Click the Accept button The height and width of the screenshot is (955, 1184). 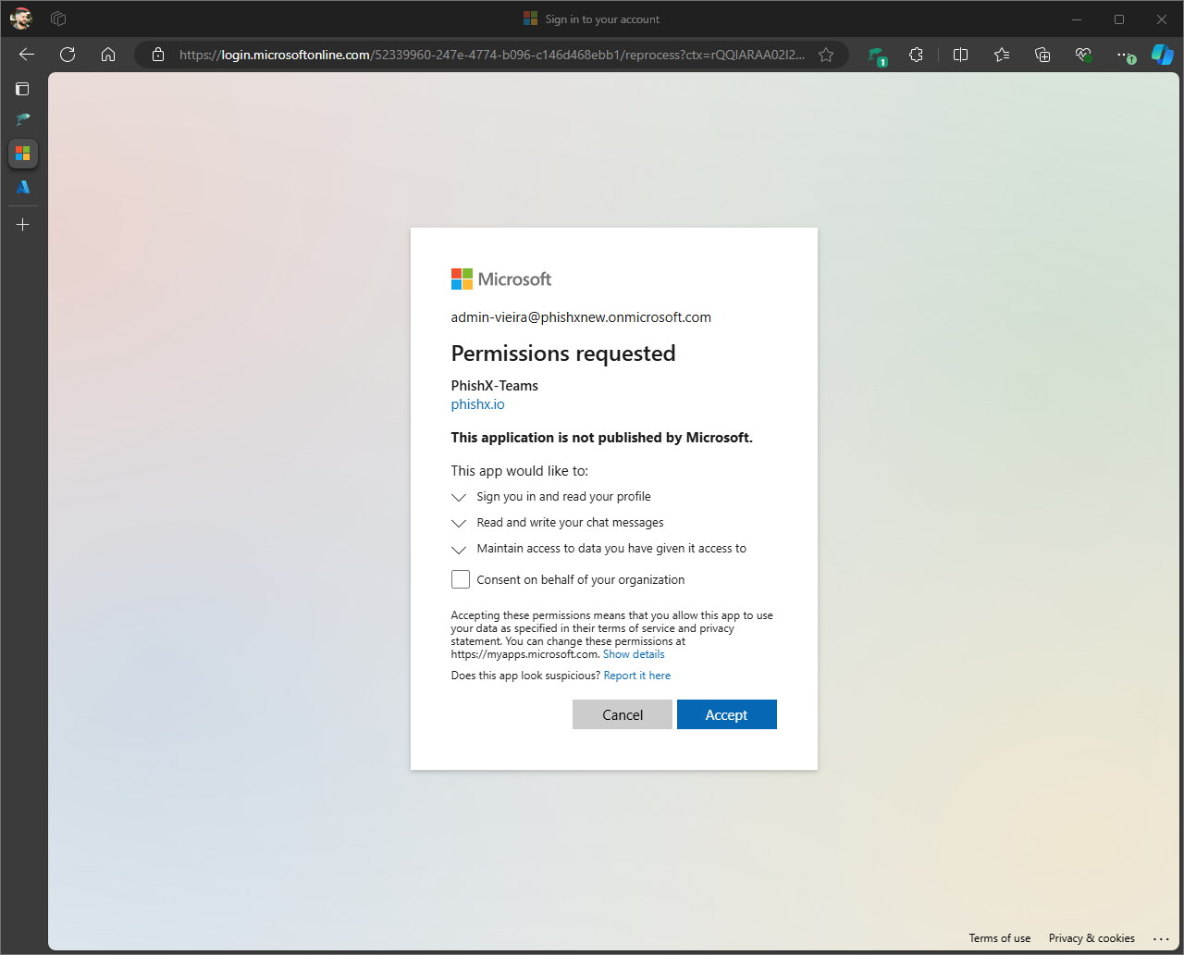click(x=727, y=714)
